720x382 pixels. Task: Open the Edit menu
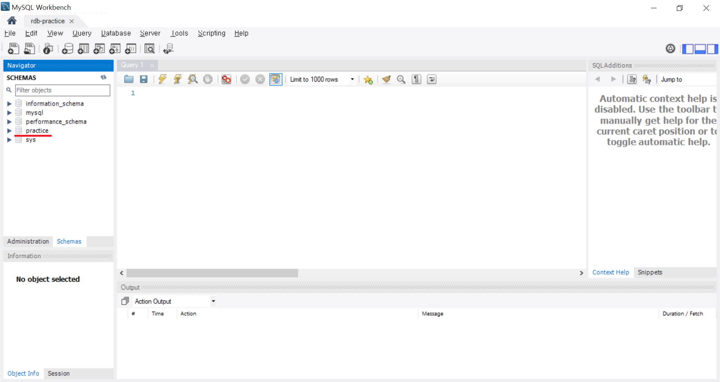click(x=31, y=33)
